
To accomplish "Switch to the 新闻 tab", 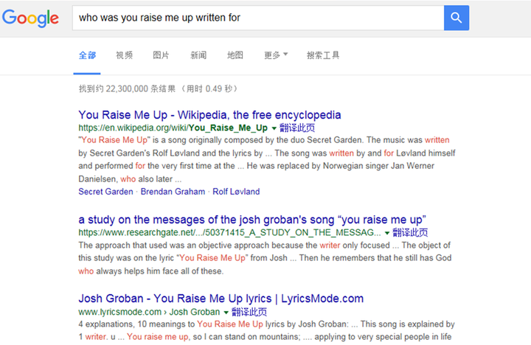I will tap(198, 55).
